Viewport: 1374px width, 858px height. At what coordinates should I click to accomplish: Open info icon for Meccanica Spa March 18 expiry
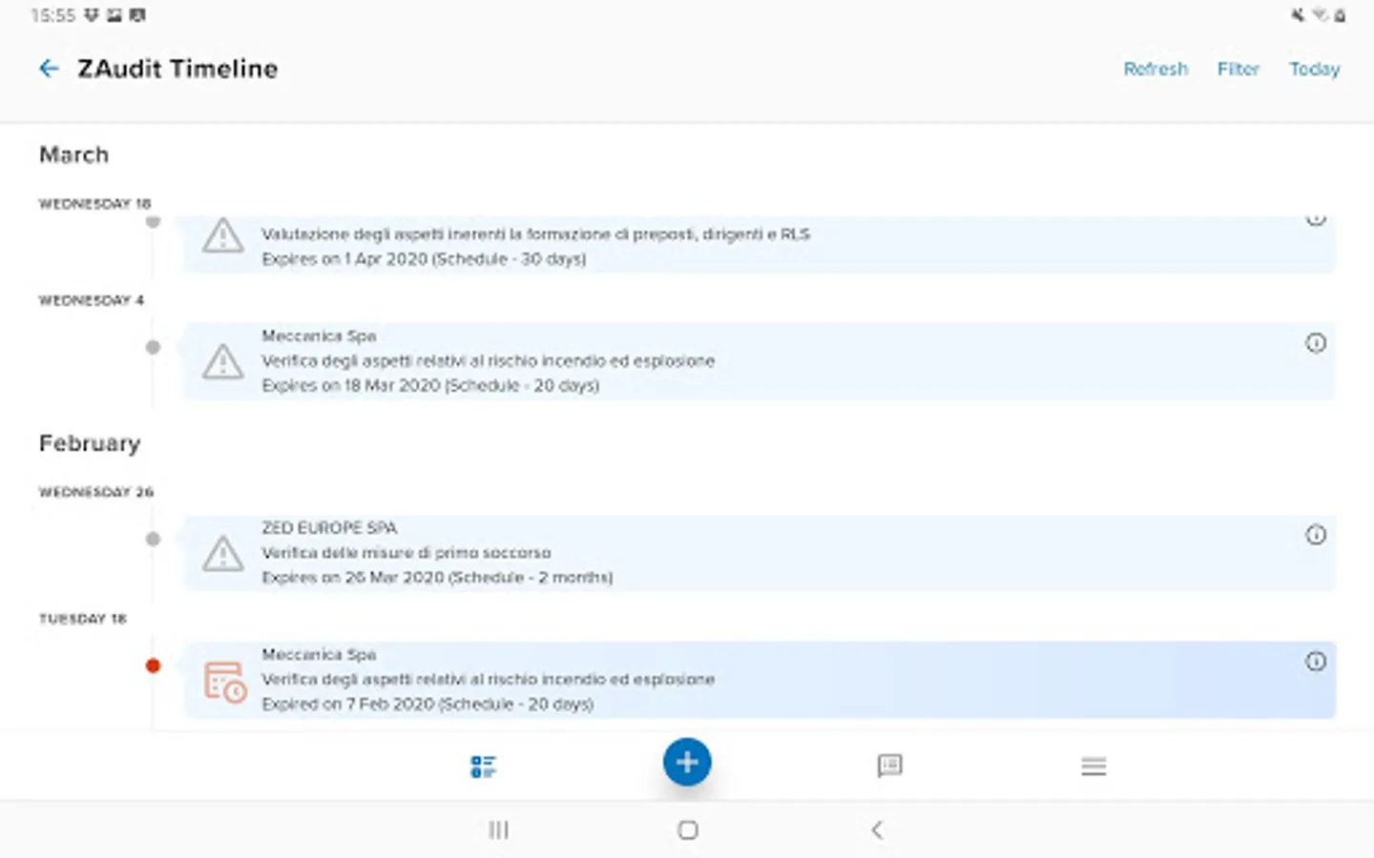[x=1316, y=343]
